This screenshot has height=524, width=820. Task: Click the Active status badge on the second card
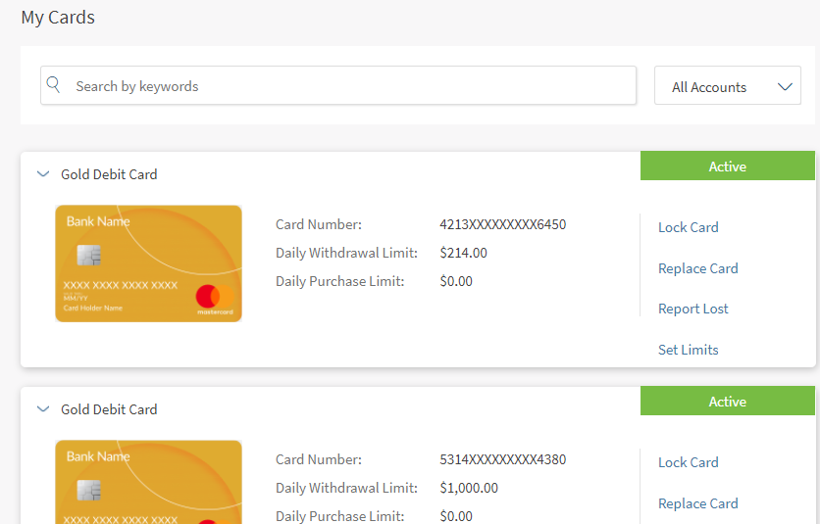(x=727, y=402)
